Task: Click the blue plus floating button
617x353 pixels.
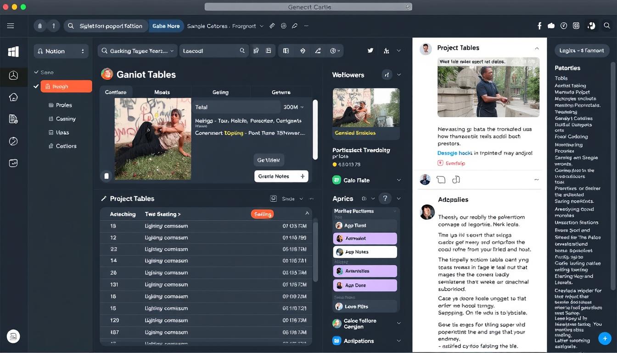Action: [605, 339]
